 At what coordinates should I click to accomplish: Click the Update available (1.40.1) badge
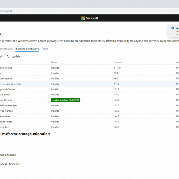66,100
